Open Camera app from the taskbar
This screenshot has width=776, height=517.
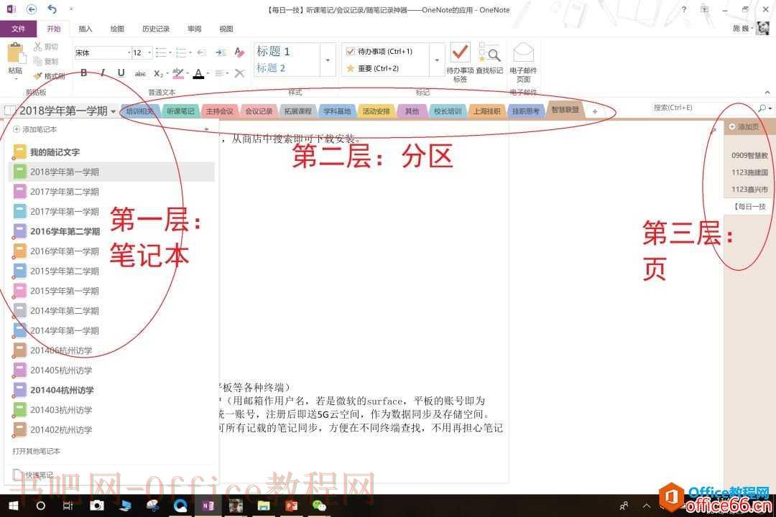(x=97, y=505)
